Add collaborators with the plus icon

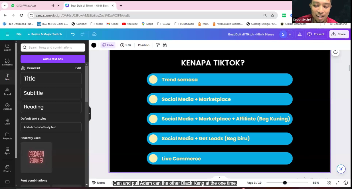coord(290,34)
